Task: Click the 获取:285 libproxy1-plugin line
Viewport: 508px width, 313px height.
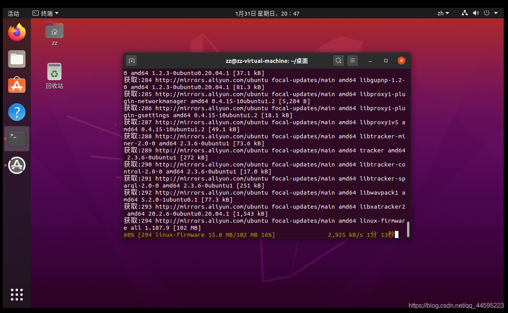Action: (265, 98)
